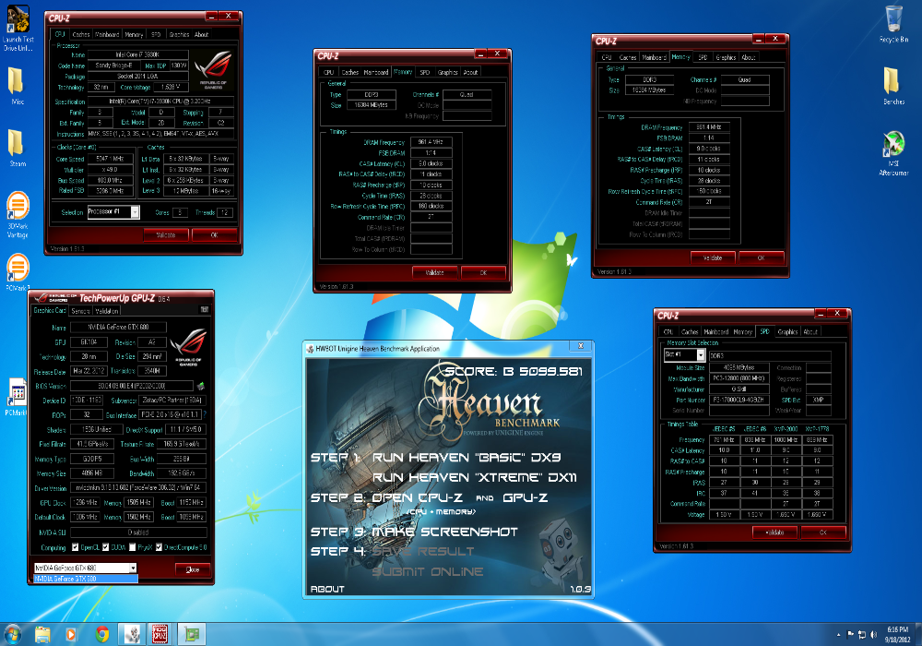Switch to the Heaven benchmark taskbar button
This screenshot has height=646, width=922.
[132, 634]
